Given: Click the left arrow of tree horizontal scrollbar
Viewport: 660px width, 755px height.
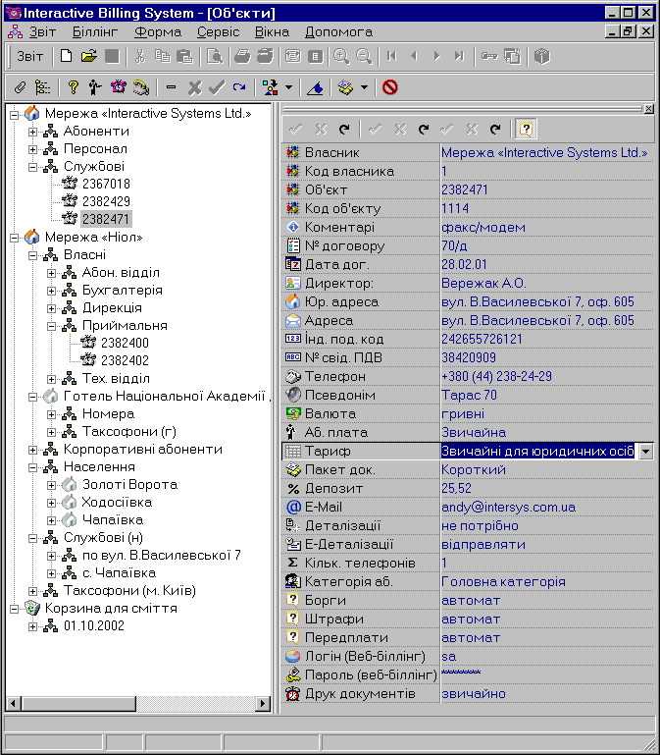Looking at the screenshot, I should point(13,704).
